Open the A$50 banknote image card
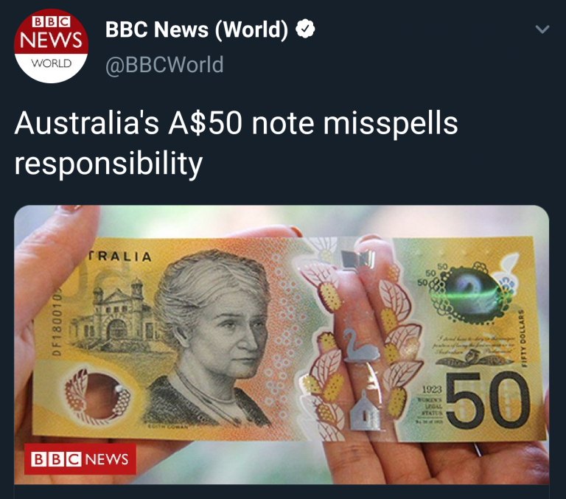Screen dimensions: 566x499 point(282,344)
